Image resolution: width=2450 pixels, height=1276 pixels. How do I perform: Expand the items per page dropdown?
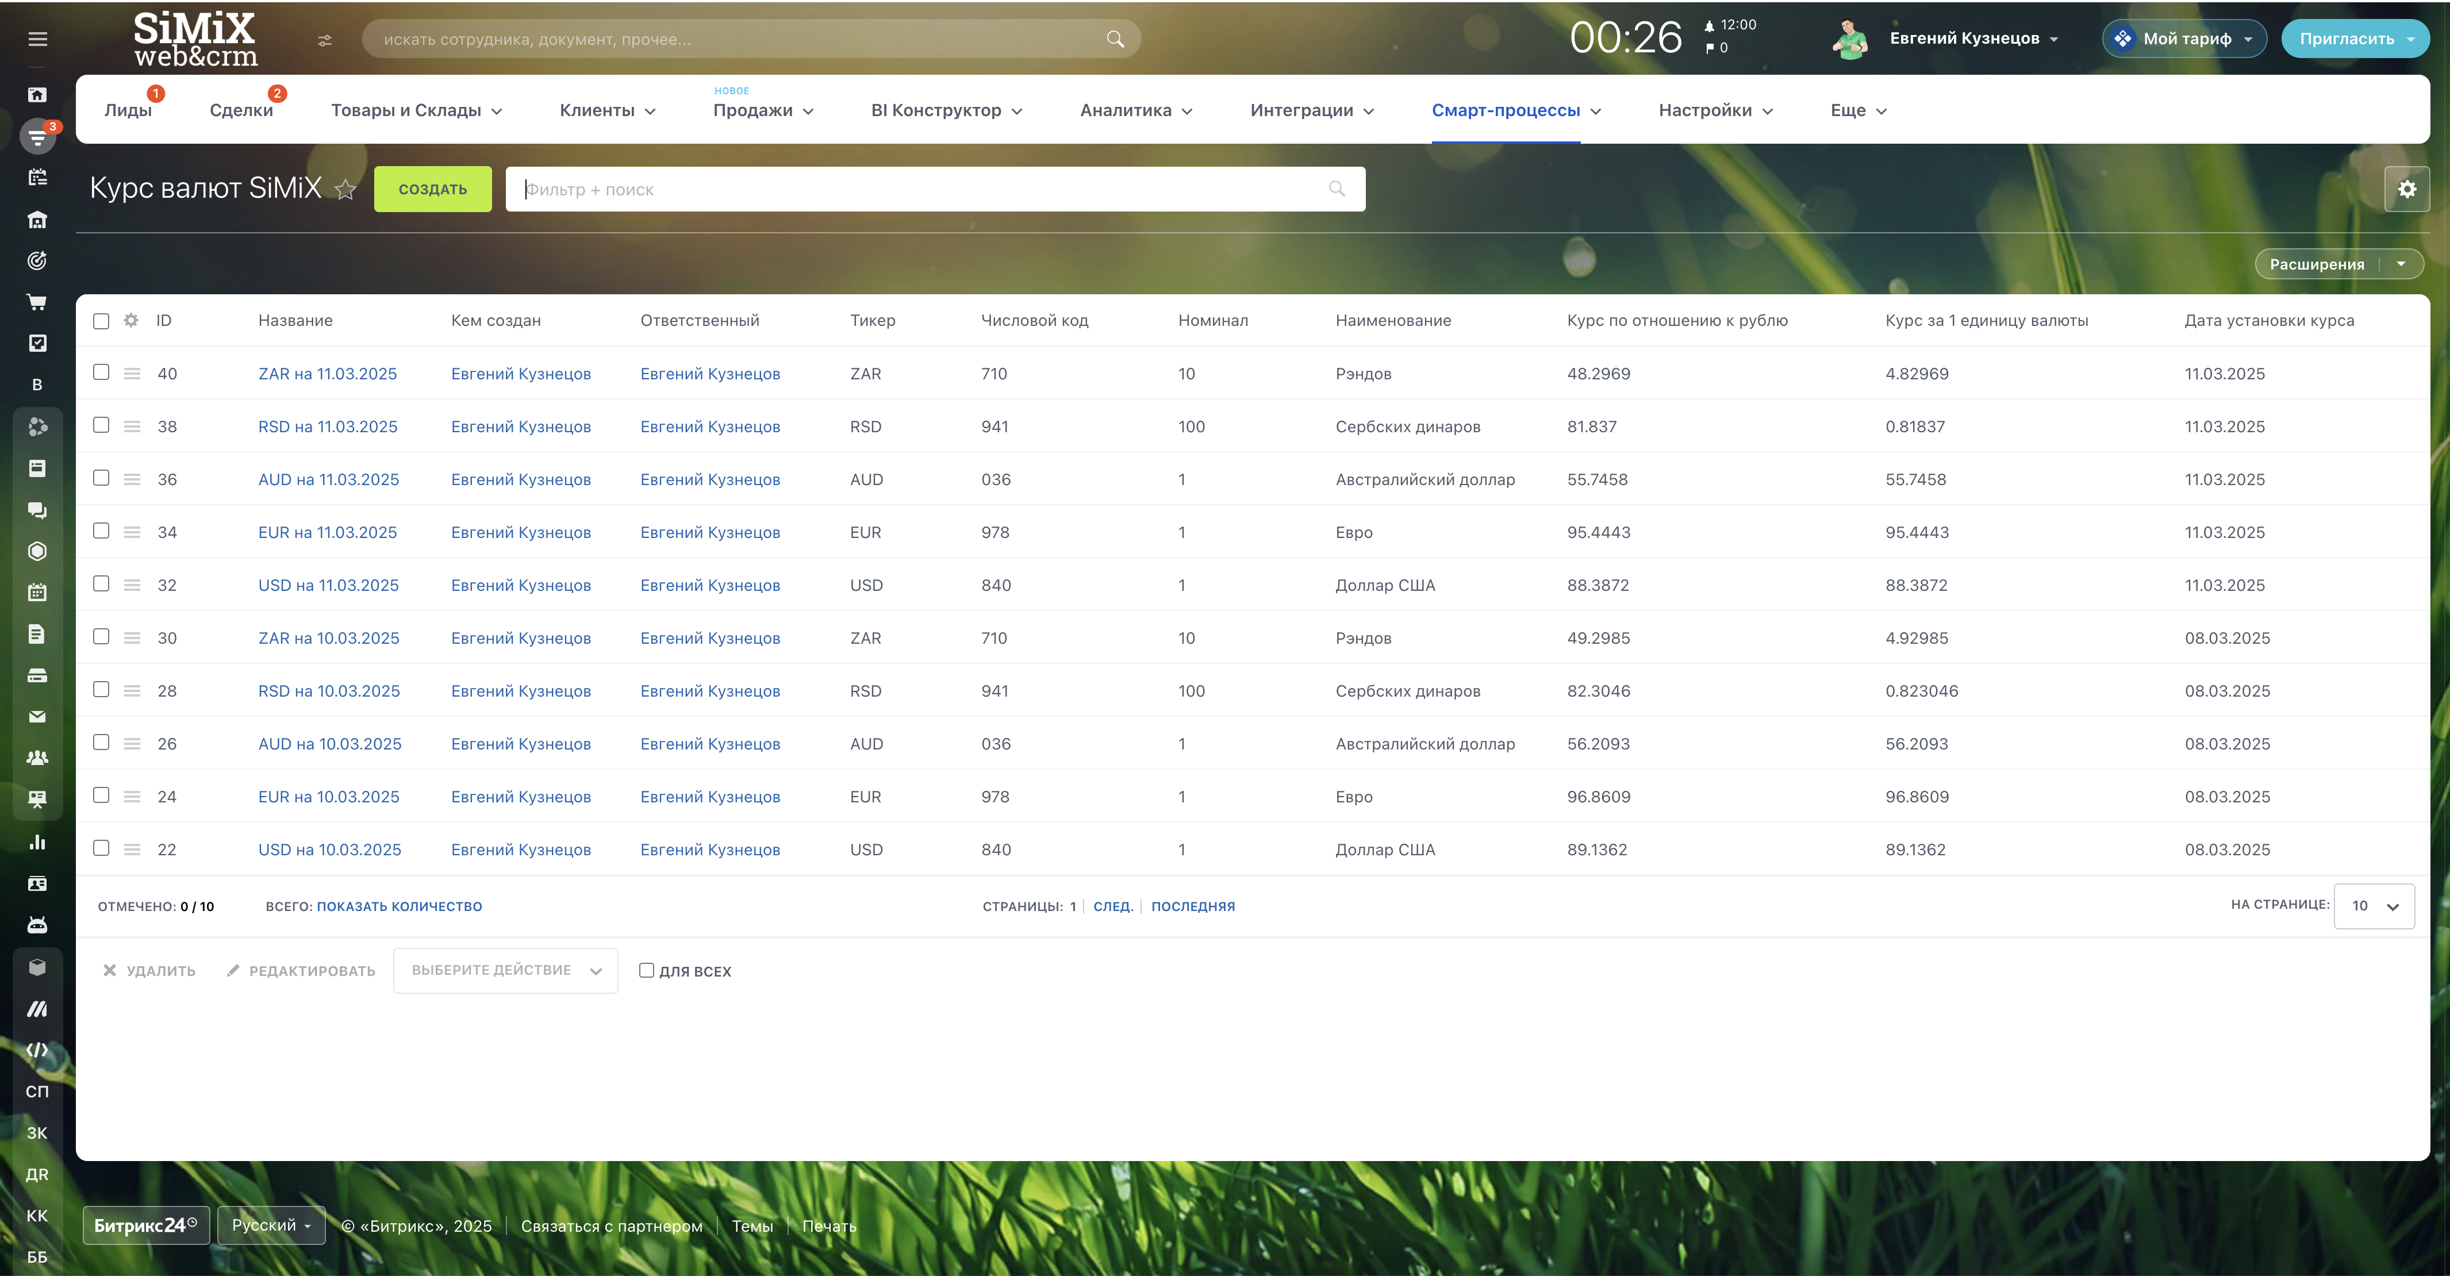(x=2374, y=905)
